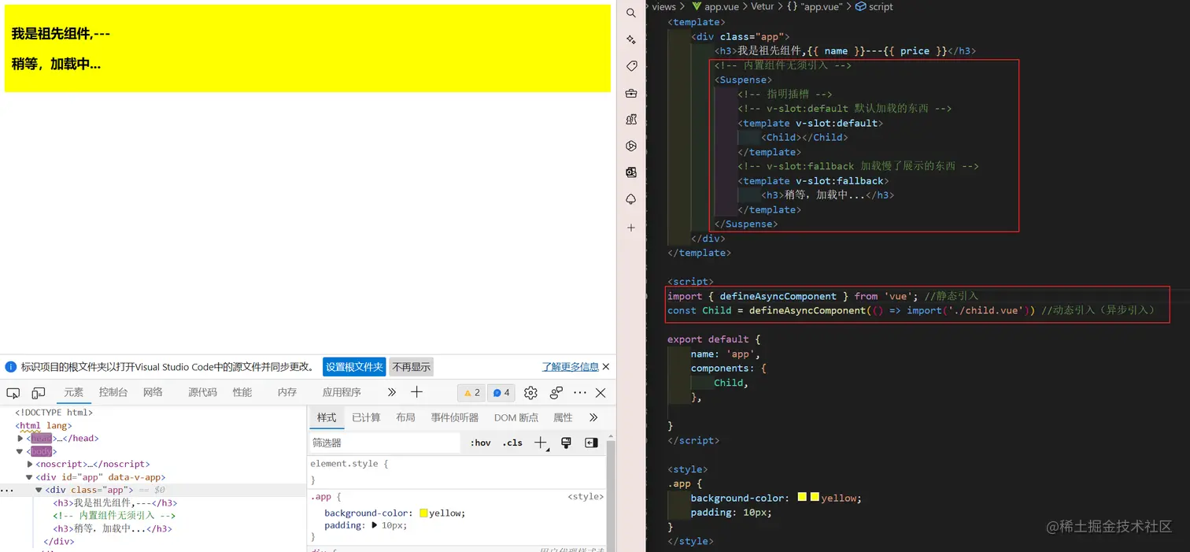Open DevTools settings gear
This screenshot has width=1190, height=552.
click(x=530, y=393)
